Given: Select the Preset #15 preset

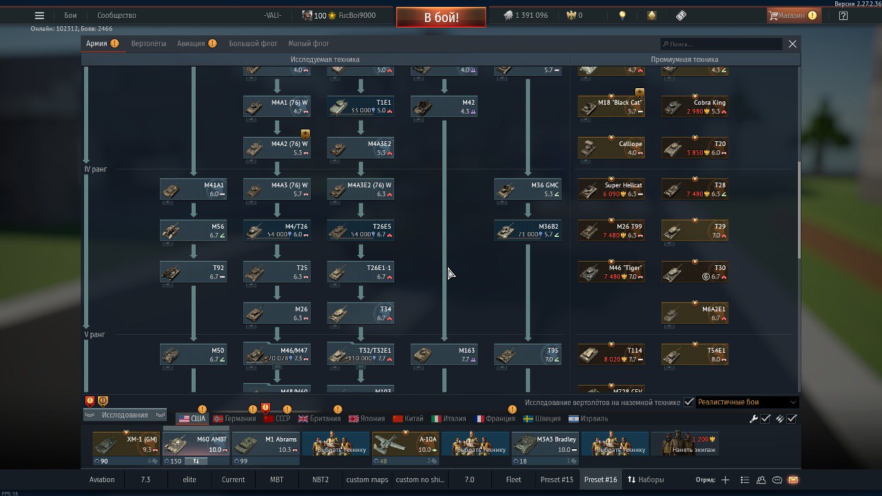Looking at the screenshot, I should pos(556,480).
